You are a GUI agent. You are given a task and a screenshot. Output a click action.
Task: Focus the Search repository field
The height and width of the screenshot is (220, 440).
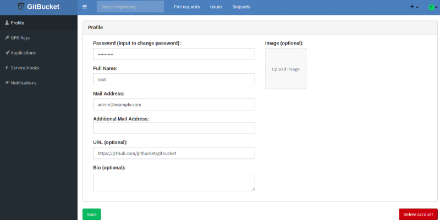coord(130,7)
